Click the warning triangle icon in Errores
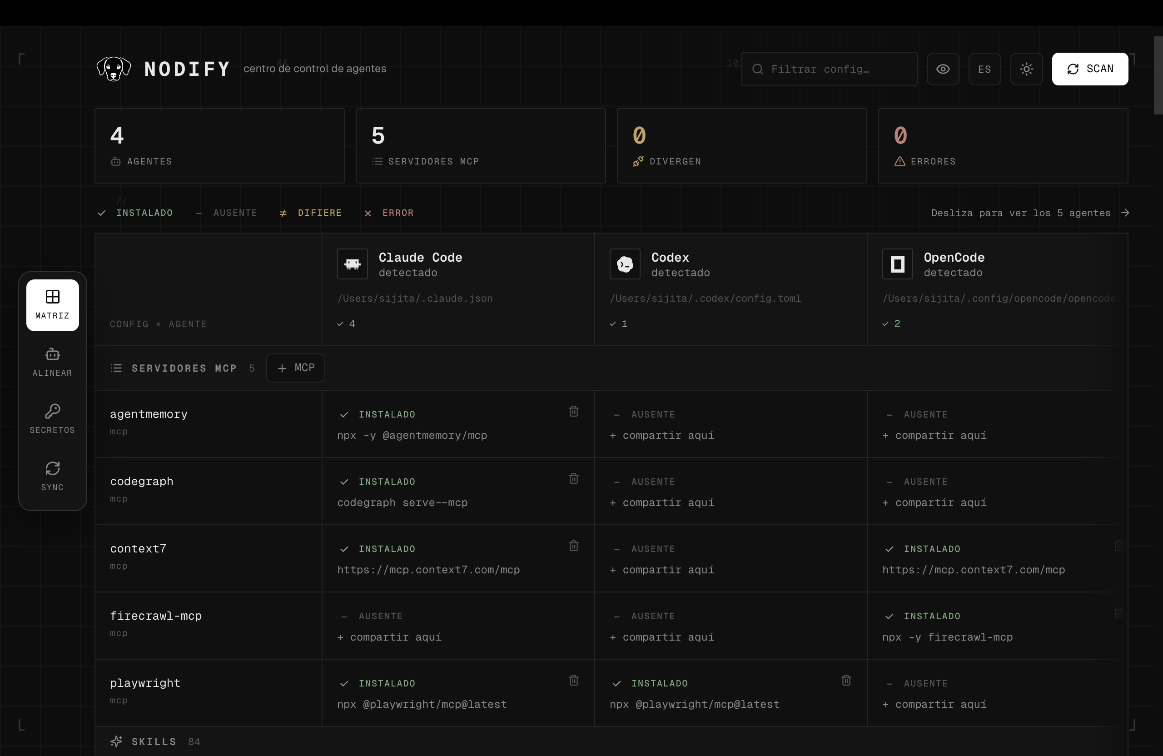 [900, 161]
